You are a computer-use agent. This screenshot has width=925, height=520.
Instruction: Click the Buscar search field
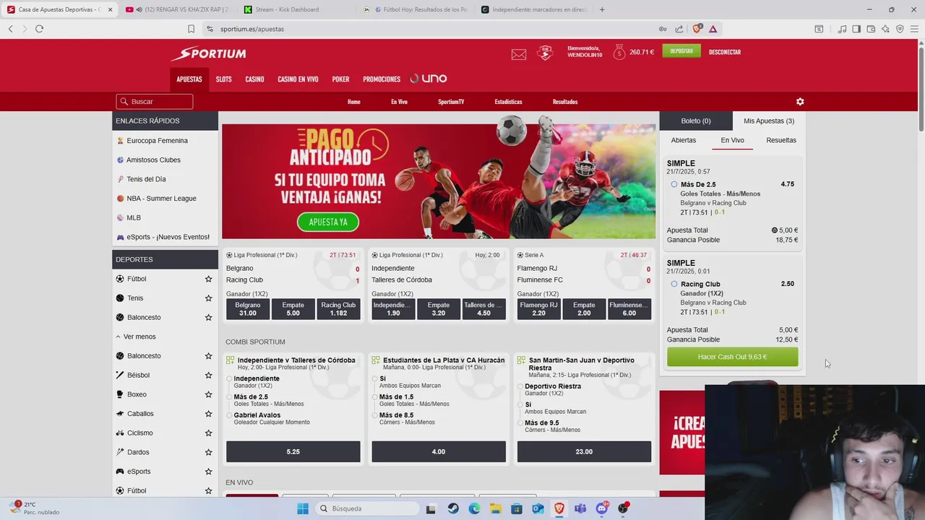pyautogui.click(x=155, y=102)
